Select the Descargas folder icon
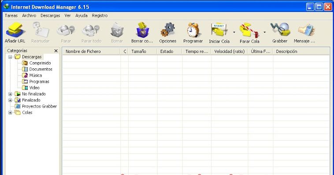This screenshot has height=175, width=334. [x=18, y=57]
